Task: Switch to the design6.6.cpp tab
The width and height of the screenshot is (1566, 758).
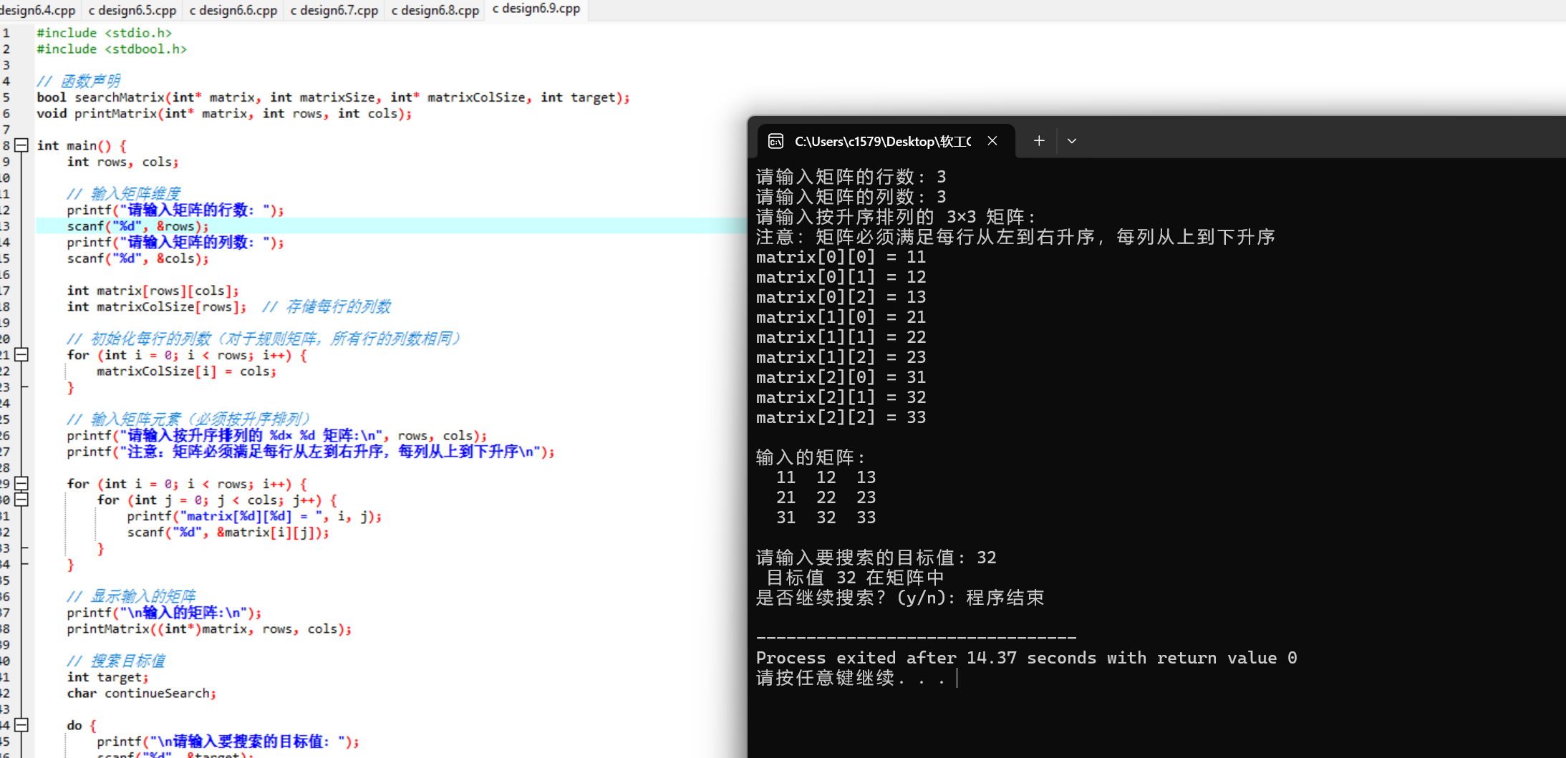Action: (x=233, y=10)
